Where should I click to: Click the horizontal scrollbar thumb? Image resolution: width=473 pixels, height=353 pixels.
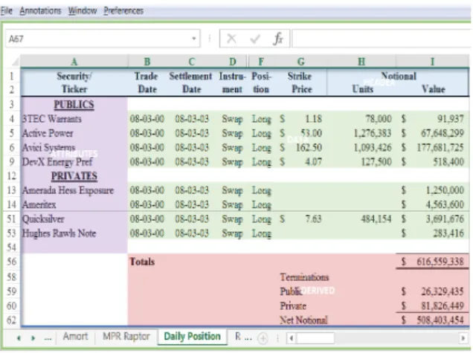(x=315, y=338)
